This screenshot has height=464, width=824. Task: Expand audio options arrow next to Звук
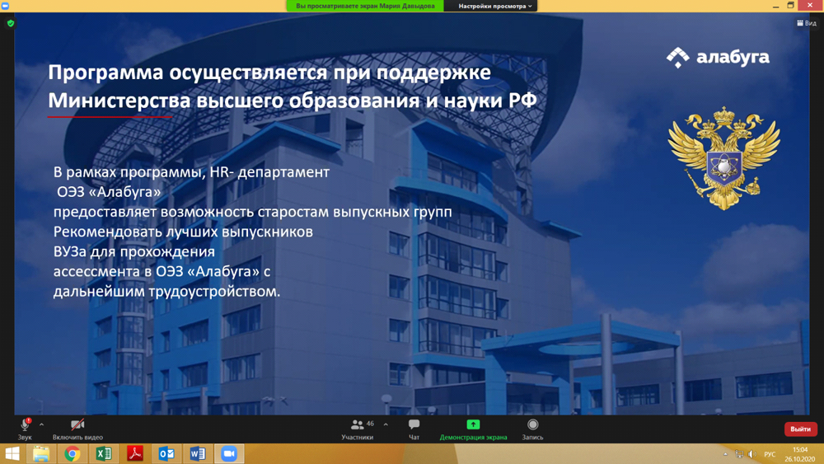[41, 424]
